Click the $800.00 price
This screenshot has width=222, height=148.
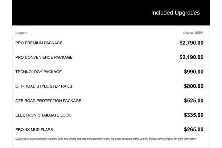194,86
